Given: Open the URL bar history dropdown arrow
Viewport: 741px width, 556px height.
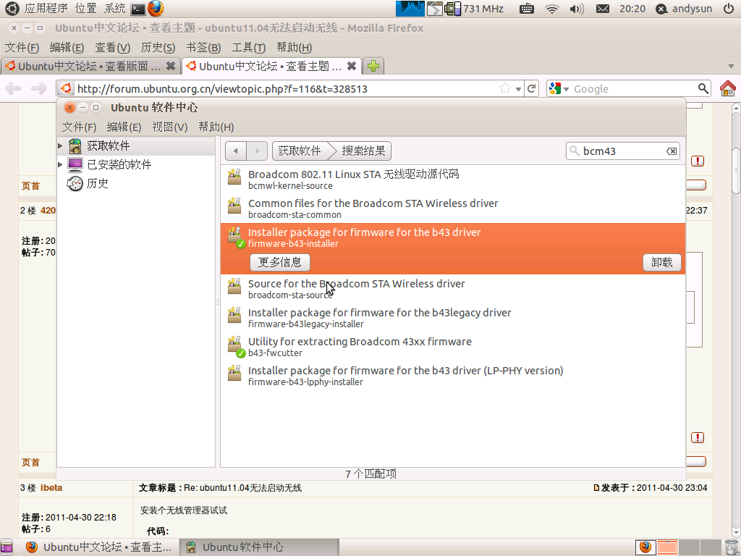Looking at the screenshot, I should click(x=518, y=89).
